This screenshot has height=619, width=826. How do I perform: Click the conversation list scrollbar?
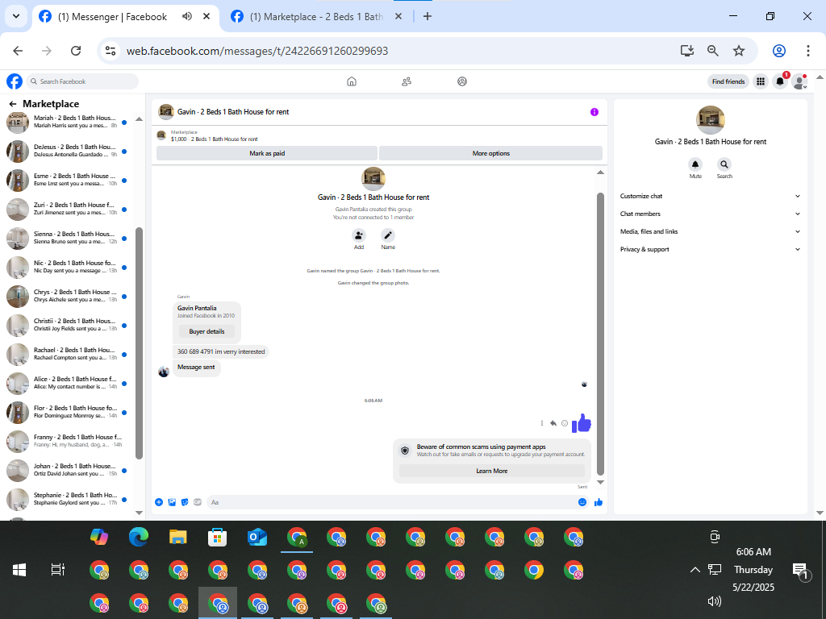(139, 343)
